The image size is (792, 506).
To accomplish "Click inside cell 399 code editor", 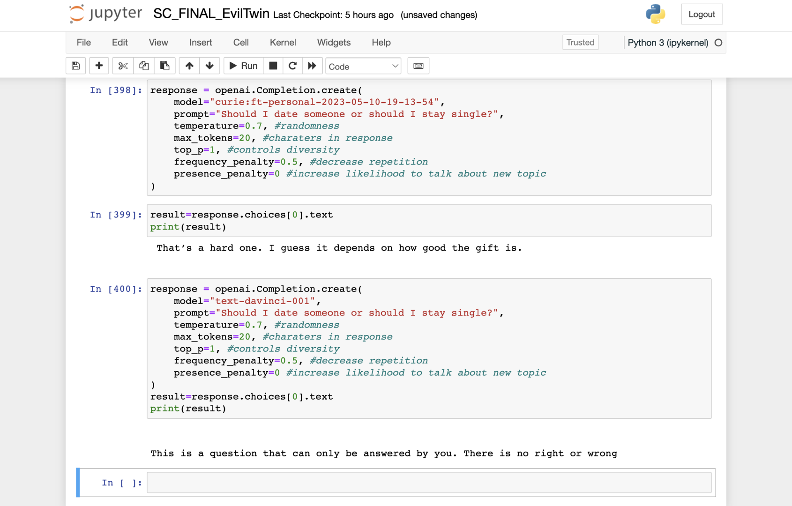I will click(x=429, y=221).
